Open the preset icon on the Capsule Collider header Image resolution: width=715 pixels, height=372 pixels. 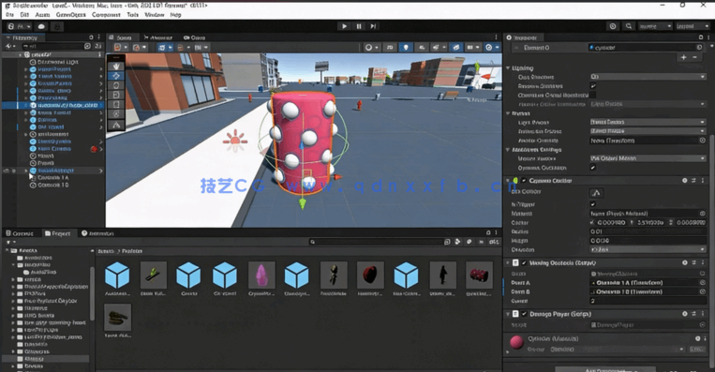coord(694,181)
